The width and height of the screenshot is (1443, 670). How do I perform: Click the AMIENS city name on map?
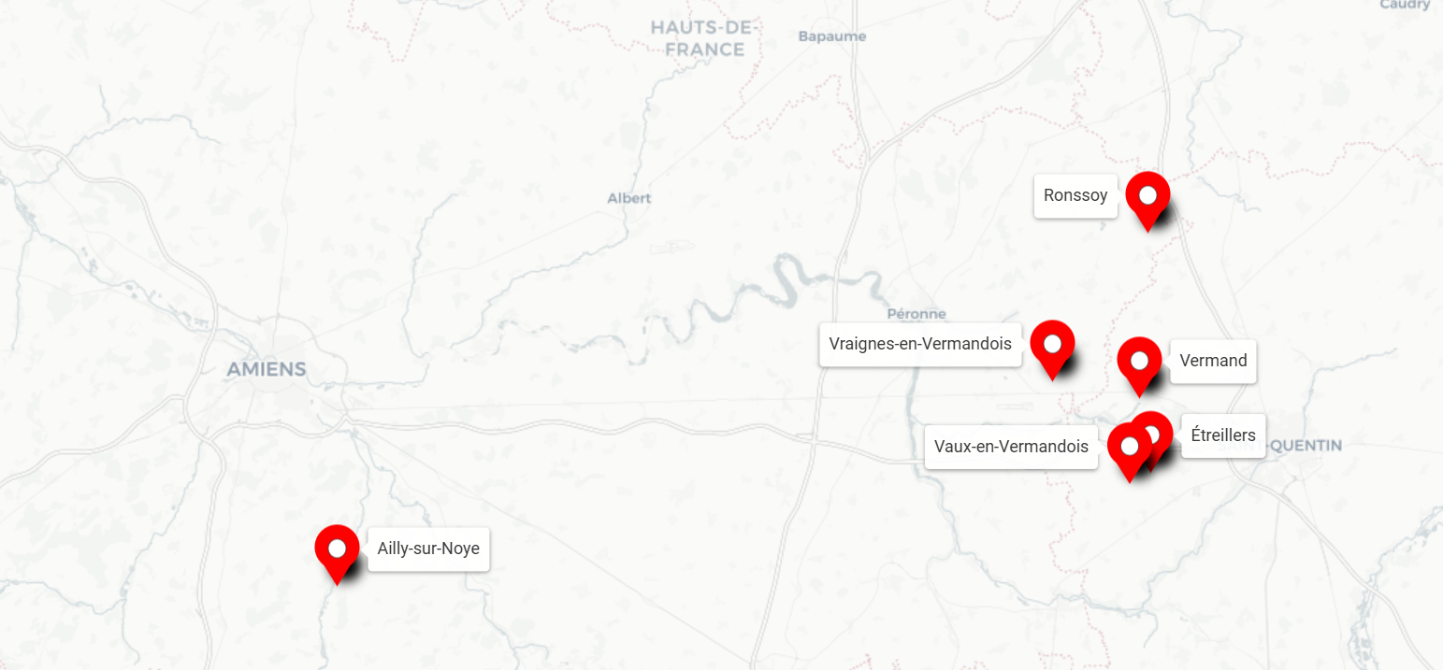pos(267,369)
